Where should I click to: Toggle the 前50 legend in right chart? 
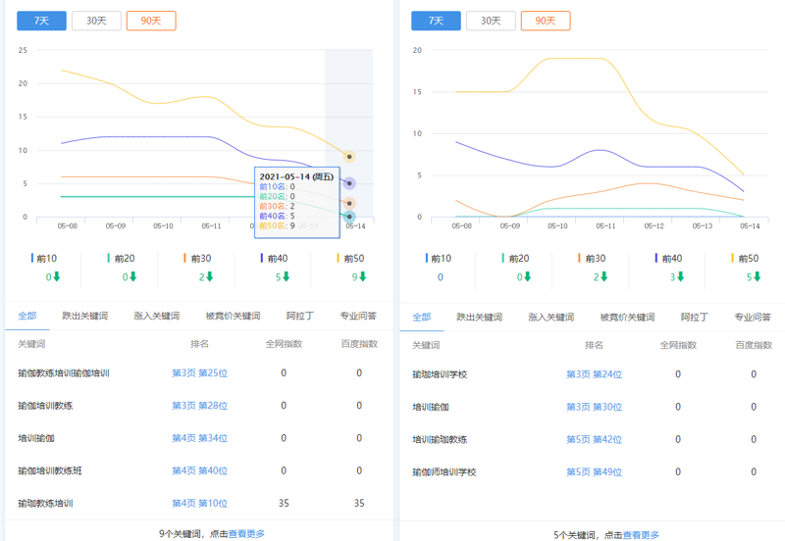tap(746, 259)
